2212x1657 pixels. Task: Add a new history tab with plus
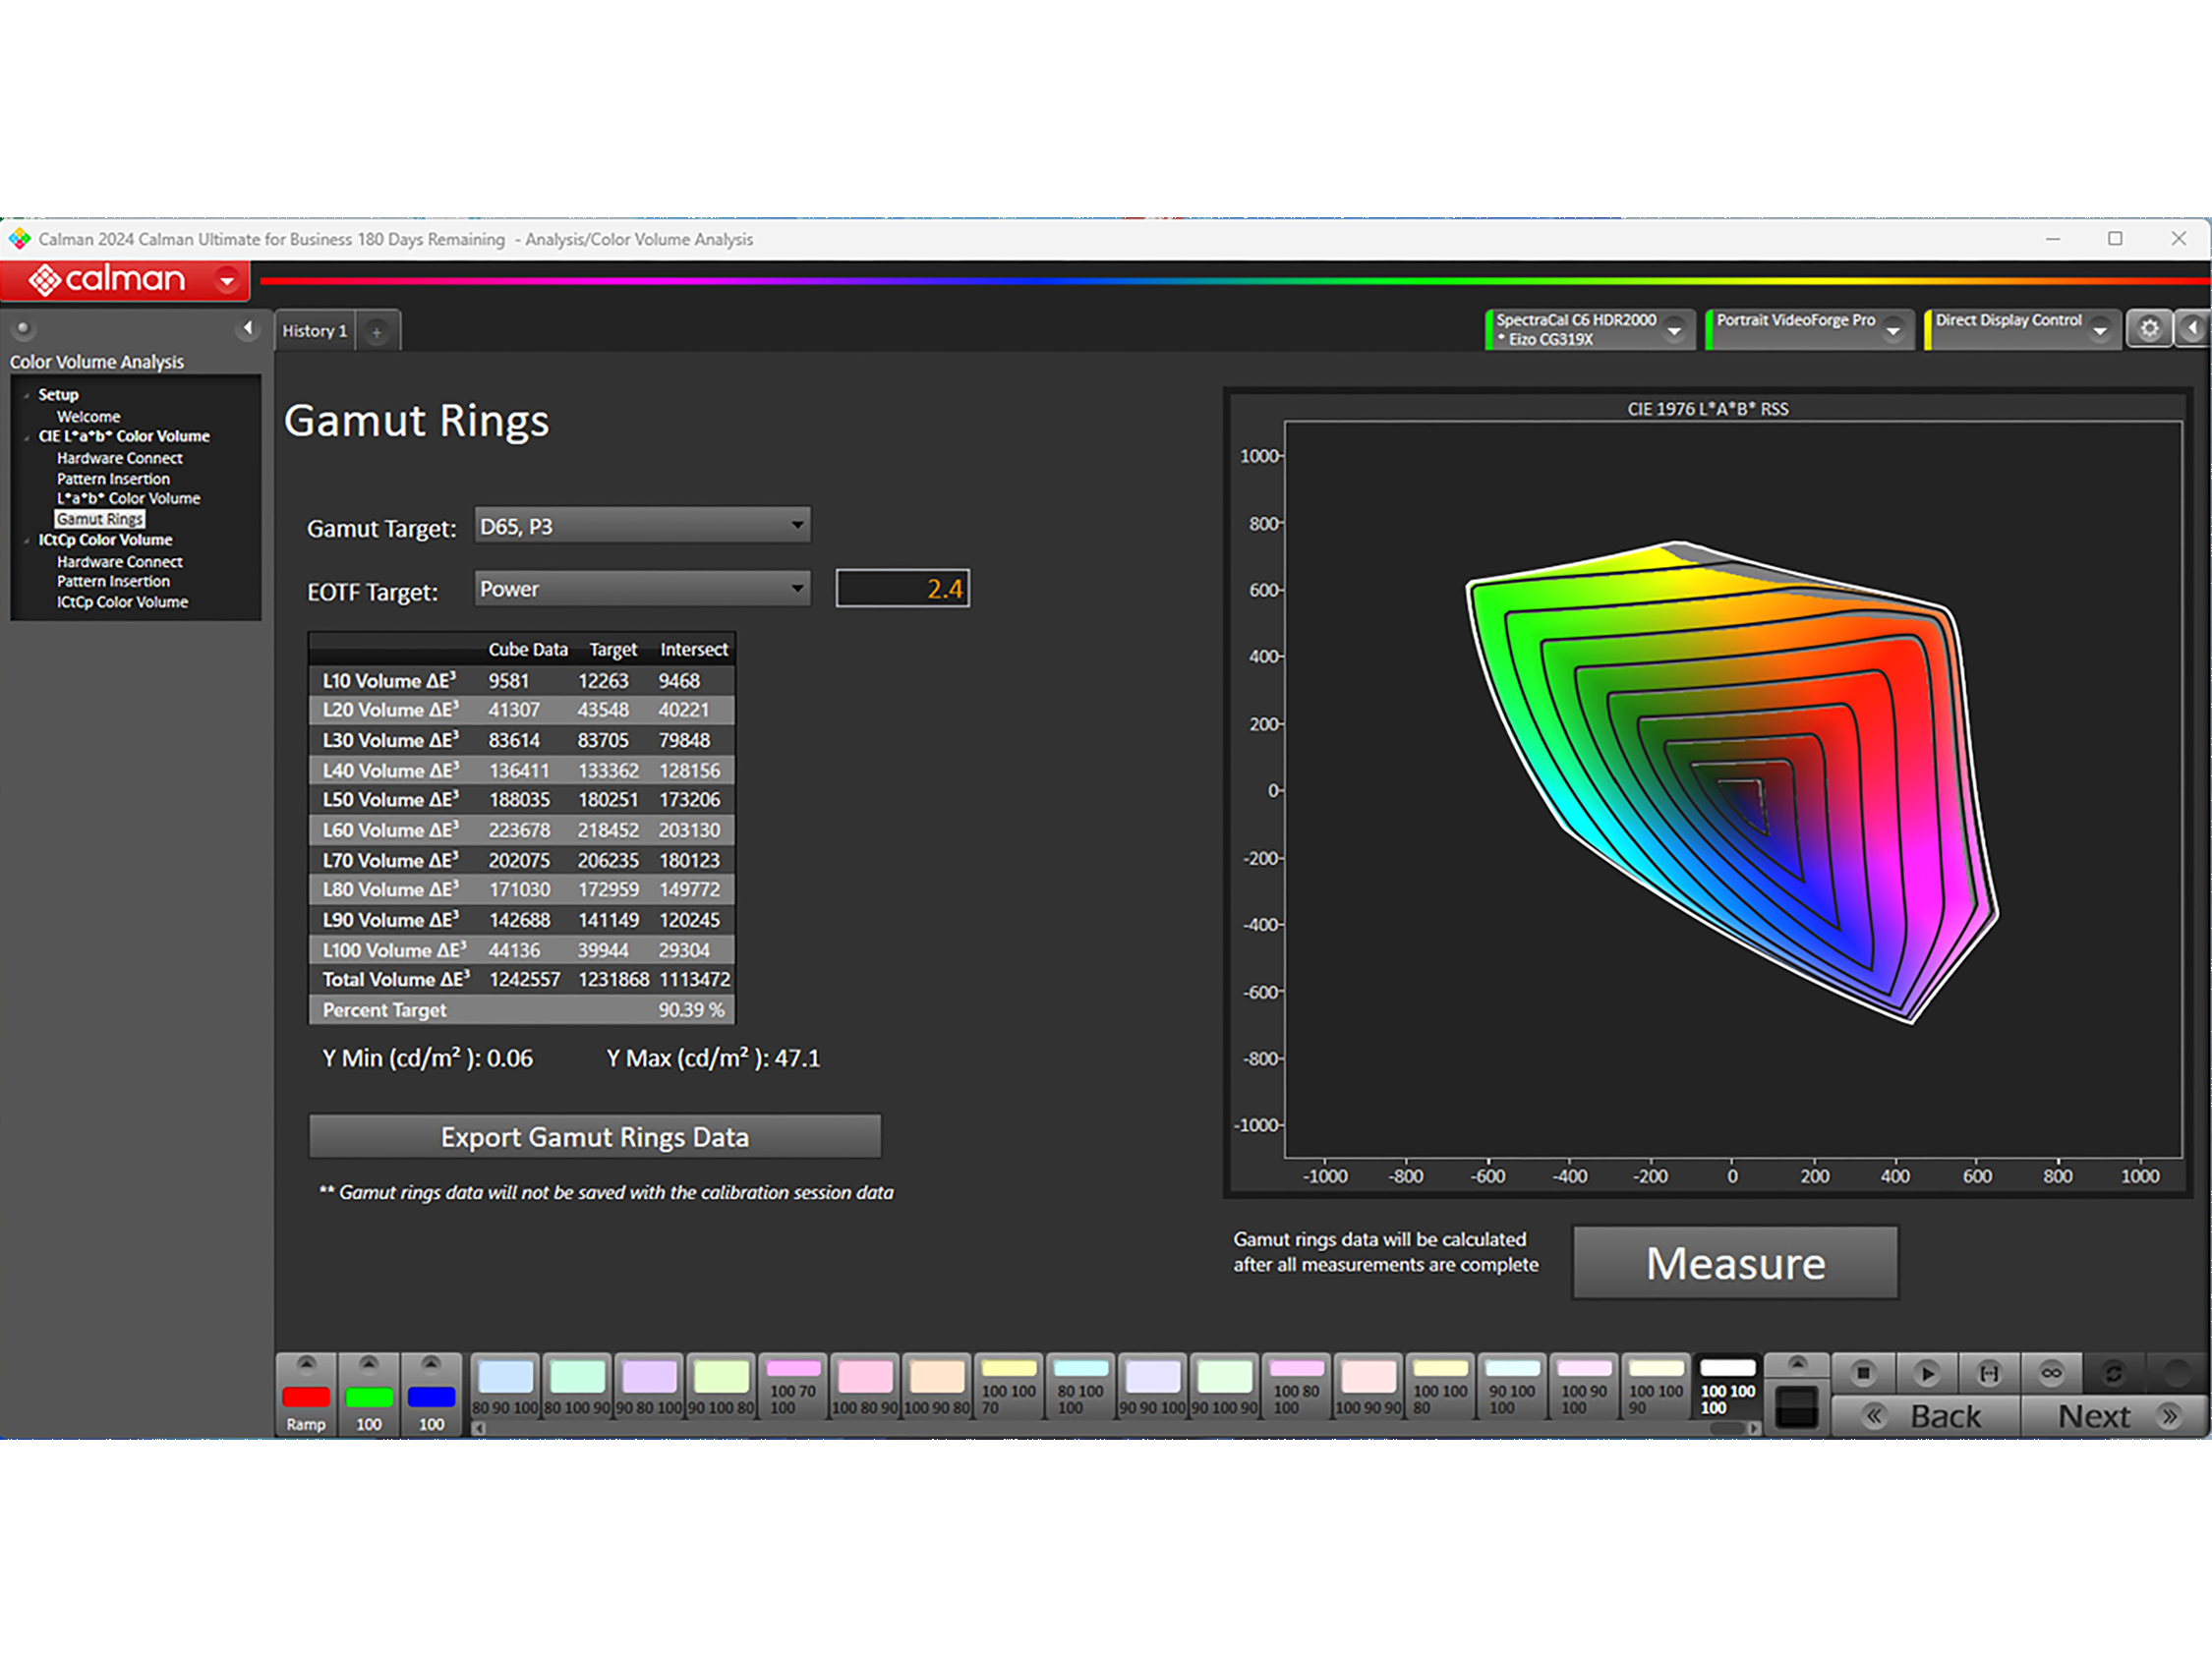pos(377,332)
